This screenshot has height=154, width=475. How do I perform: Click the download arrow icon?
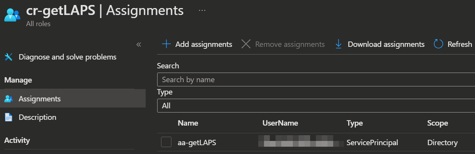point(339,44)
